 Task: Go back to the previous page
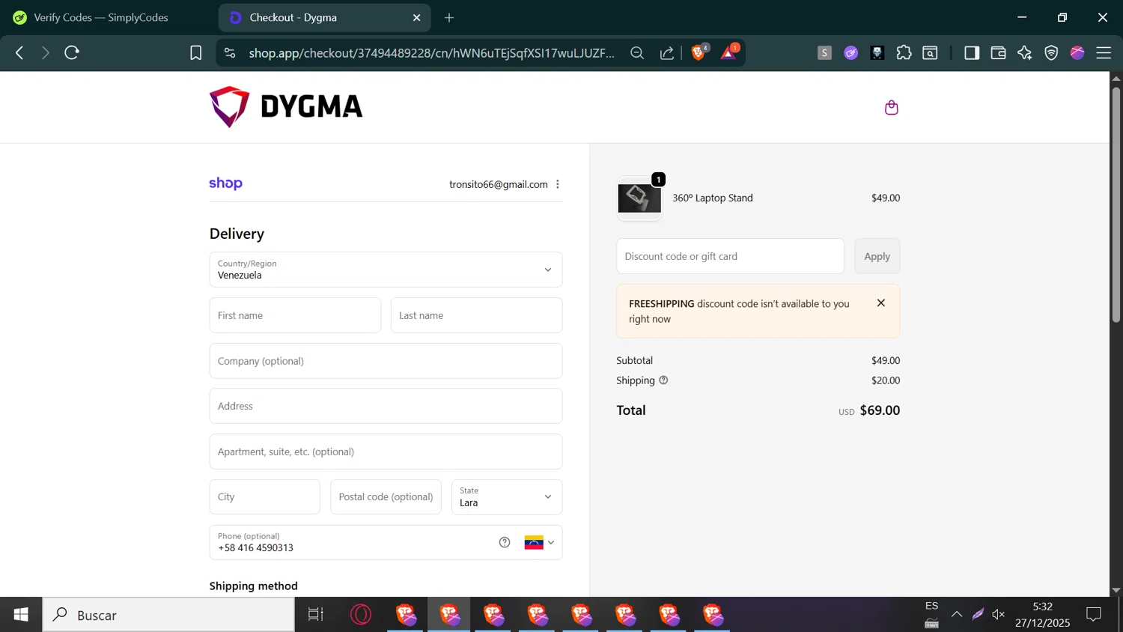click(20, 52)
